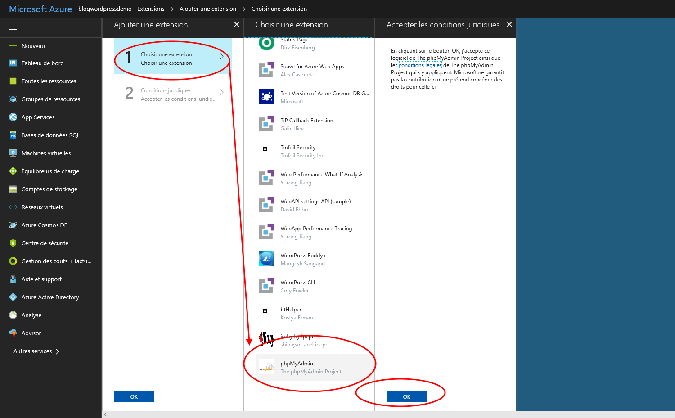Open Choisir une extension breadcrumb
675x418 pixels.
pyautogui.click(x=279, y=9)
